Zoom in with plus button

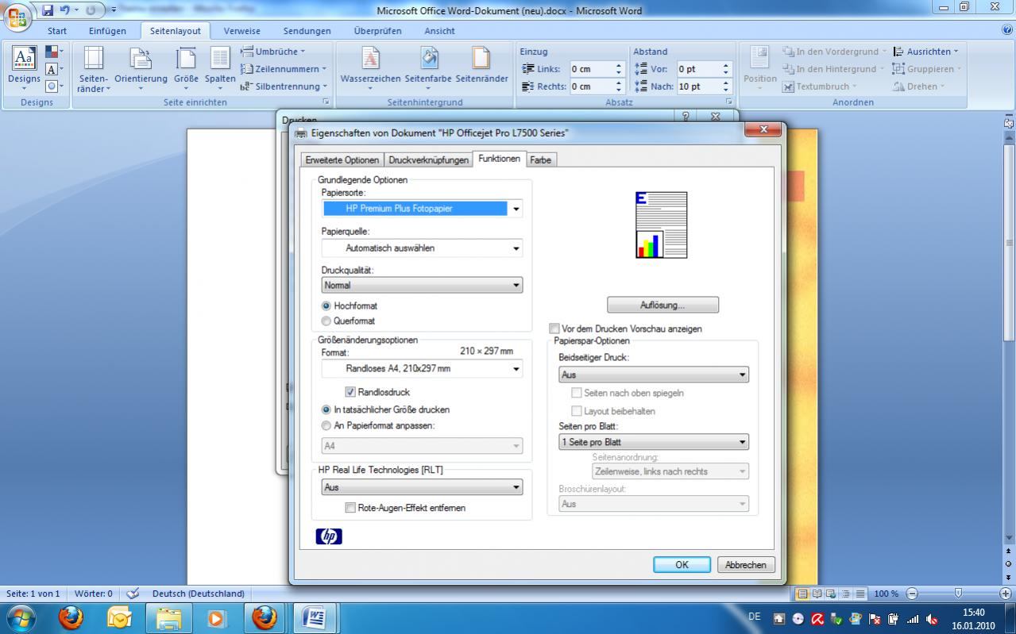(x=1006, y=594)
